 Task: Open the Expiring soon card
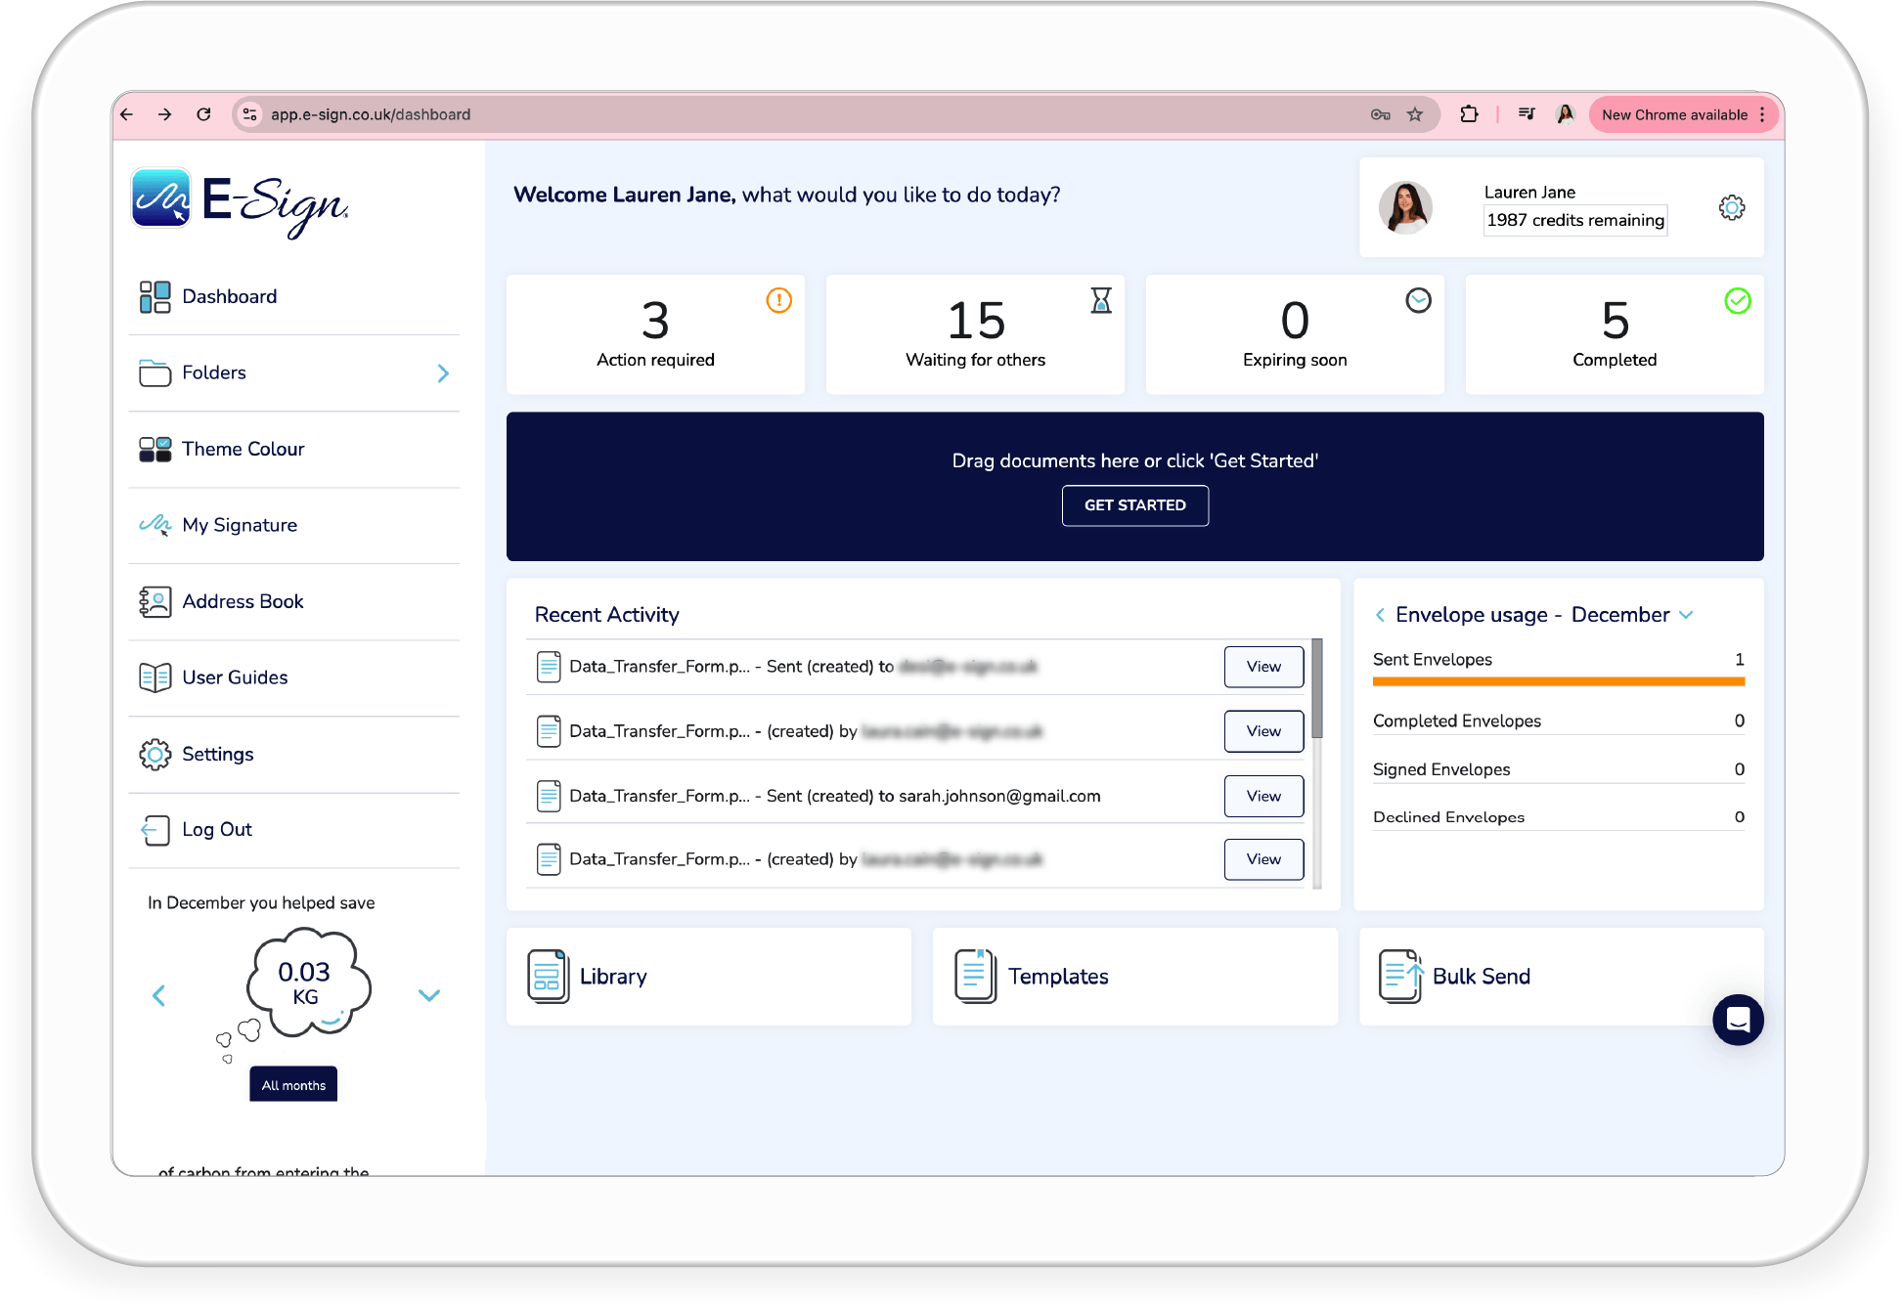[1295, 334]
